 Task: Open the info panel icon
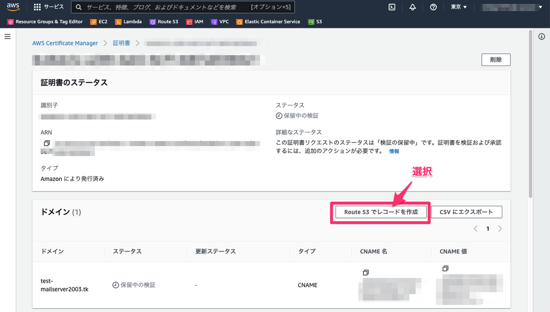click(x=541, y=36)
